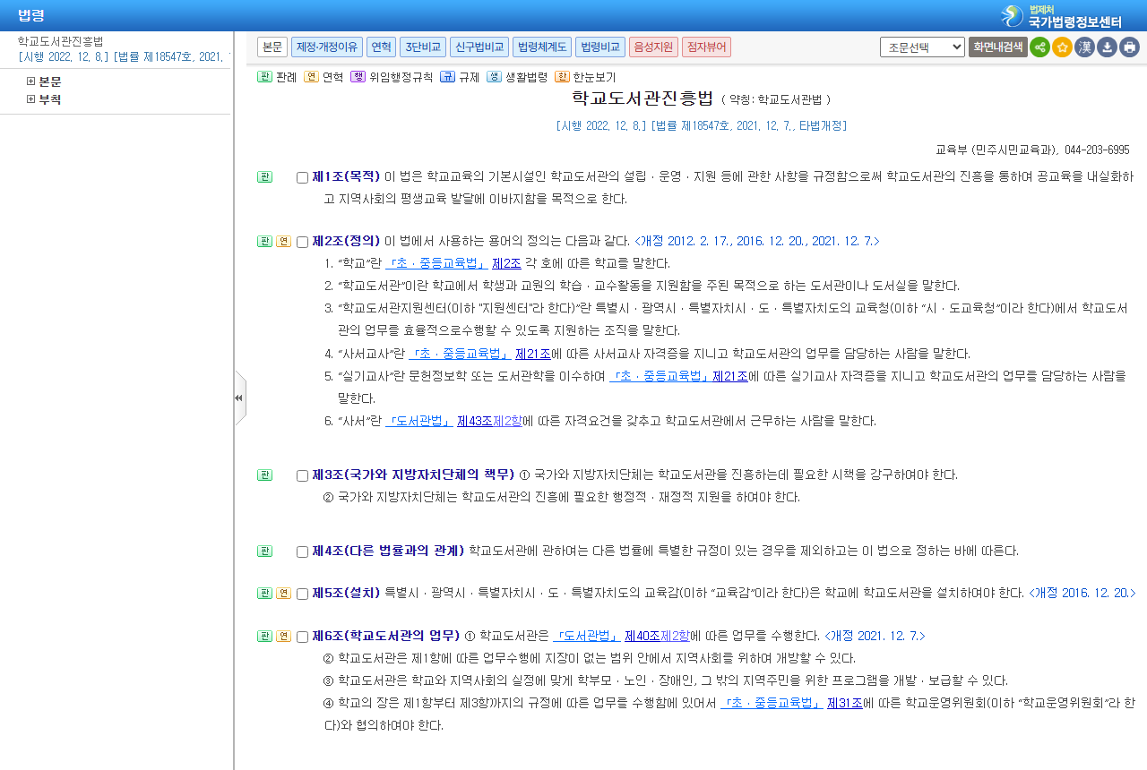Click the 「도서관법」 link in 제6조
The image size is (1147, 770).
(587, 637)
